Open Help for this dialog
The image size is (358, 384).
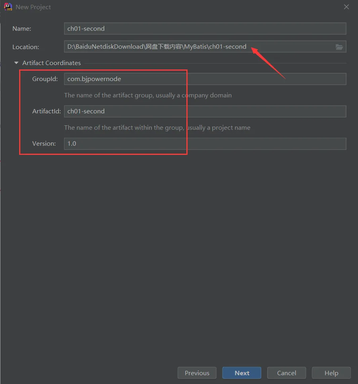(x=331, y=373)
